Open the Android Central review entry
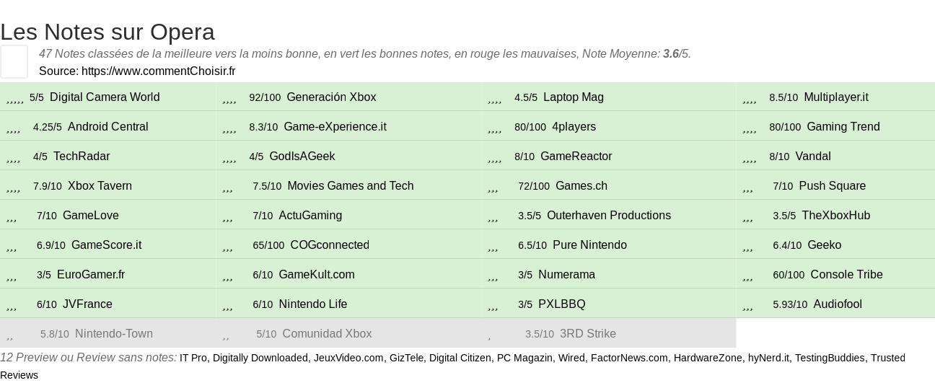The image size is (935, 383). (x=107, y=127)
